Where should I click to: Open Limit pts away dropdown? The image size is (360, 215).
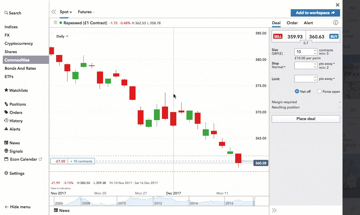click(327, 79)
